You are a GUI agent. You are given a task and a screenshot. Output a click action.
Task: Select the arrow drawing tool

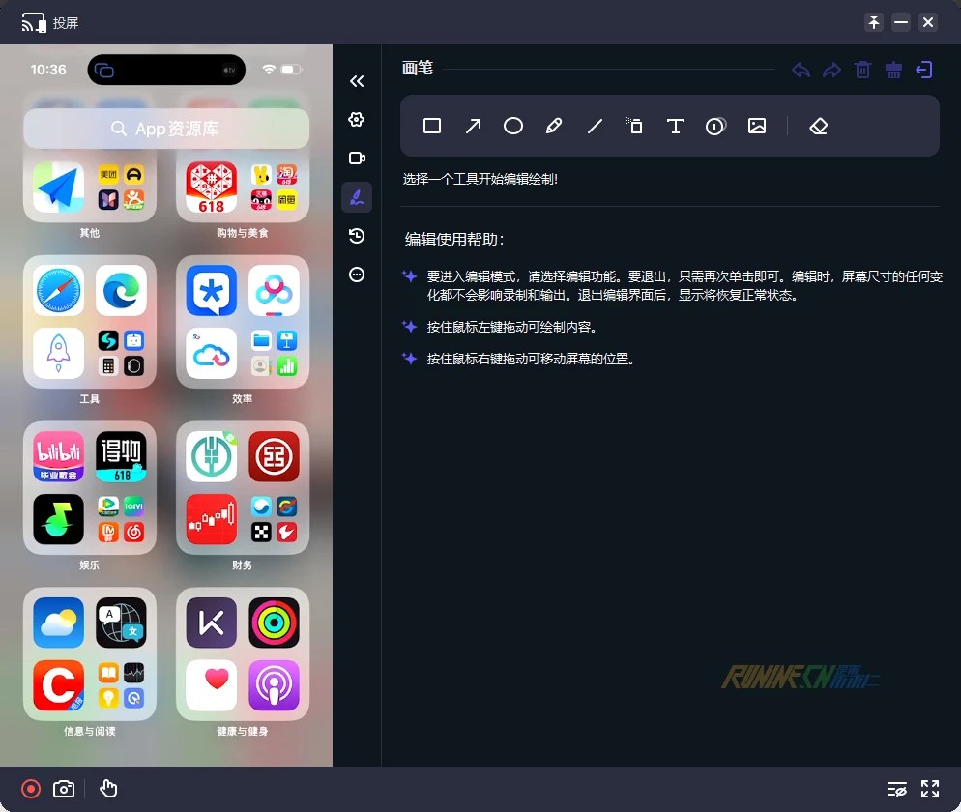(x=473, y=126)
